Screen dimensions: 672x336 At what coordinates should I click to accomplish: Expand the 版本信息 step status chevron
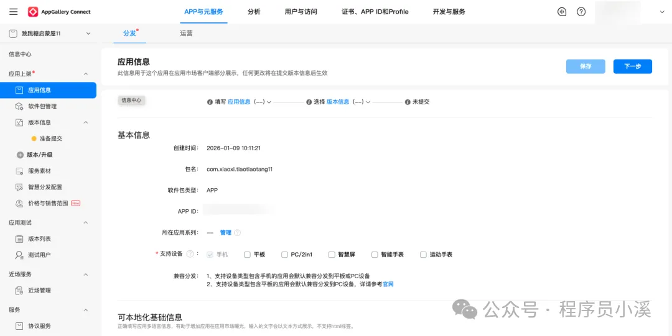click(368, 102)
